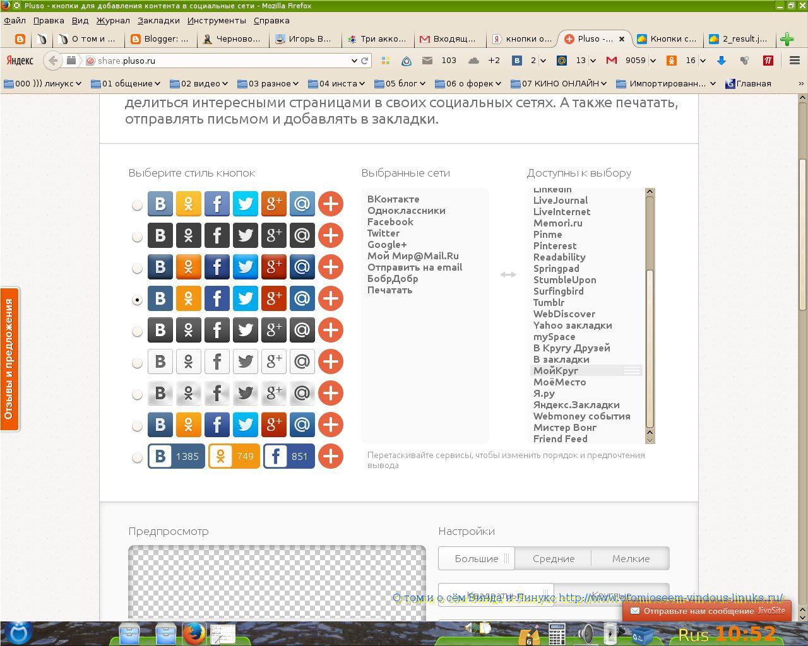Click the red plus icon in the first style row
Viewport: 808px width, 646px height.
click(331, 204)
